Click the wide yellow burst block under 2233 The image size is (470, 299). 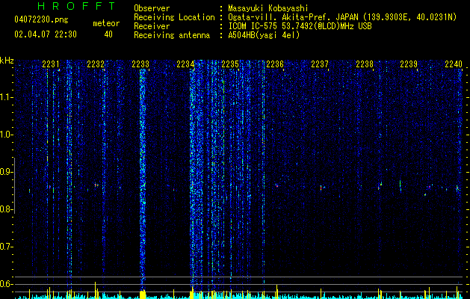[143, 295]
